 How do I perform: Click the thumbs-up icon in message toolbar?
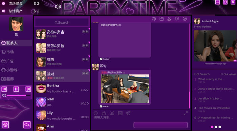click(x=104, y=113)
